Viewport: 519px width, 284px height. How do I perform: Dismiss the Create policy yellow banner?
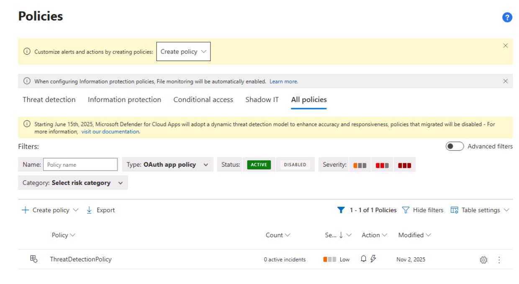tap(505, 46)
